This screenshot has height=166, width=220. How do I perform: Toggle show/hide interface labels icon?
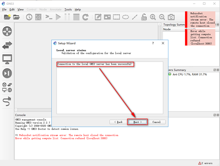pyautogui.click(x=38, y=17)
